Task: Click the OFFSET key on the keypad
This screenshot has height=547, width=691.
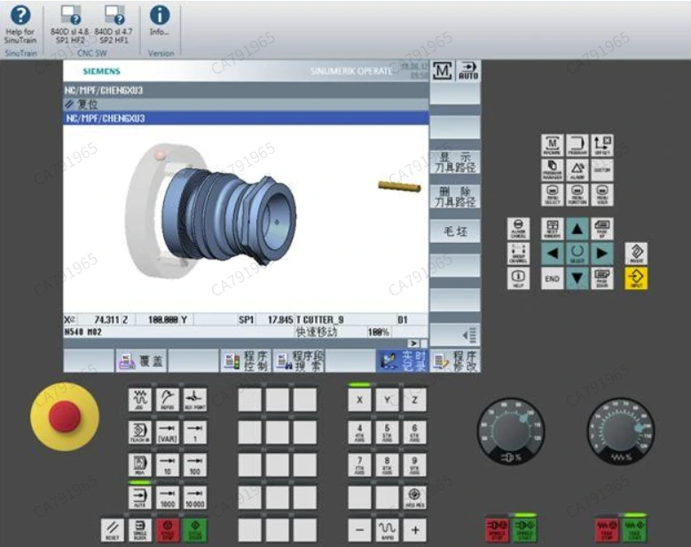Action: pyautogui.click(x=602, y=145)
